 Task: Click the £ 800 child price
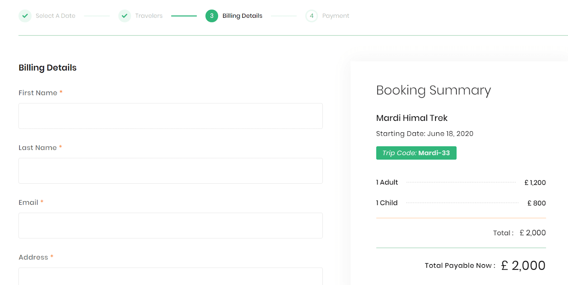pos(536,203)
